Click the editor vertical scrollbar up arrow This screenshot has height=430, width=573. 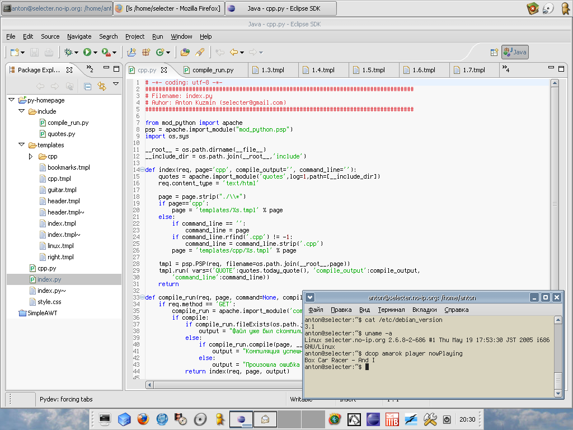pos(555,83)
